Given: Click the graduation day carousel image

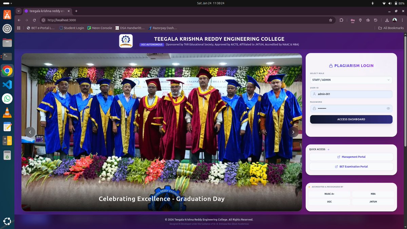Looking at the screenshot, I should coord(161,132).
